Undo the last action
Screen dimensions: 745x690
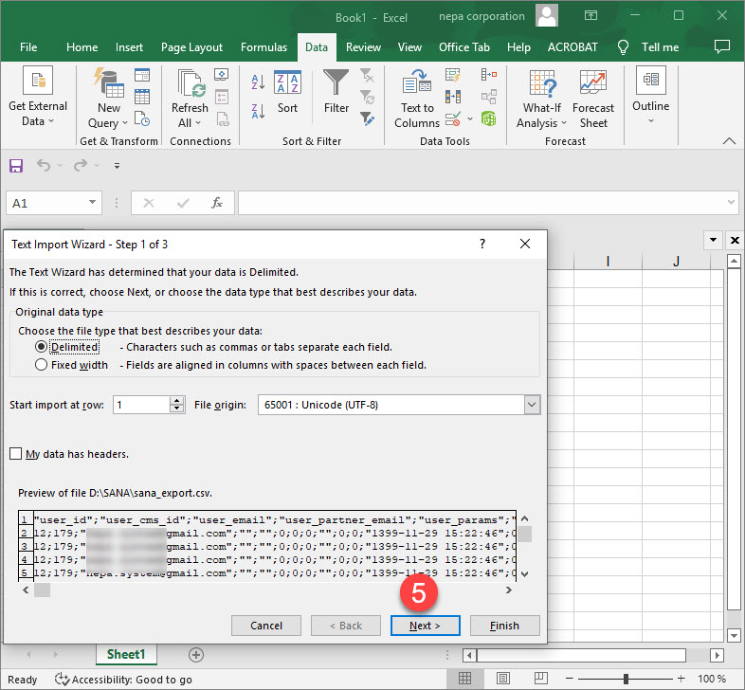click(44, 165)
